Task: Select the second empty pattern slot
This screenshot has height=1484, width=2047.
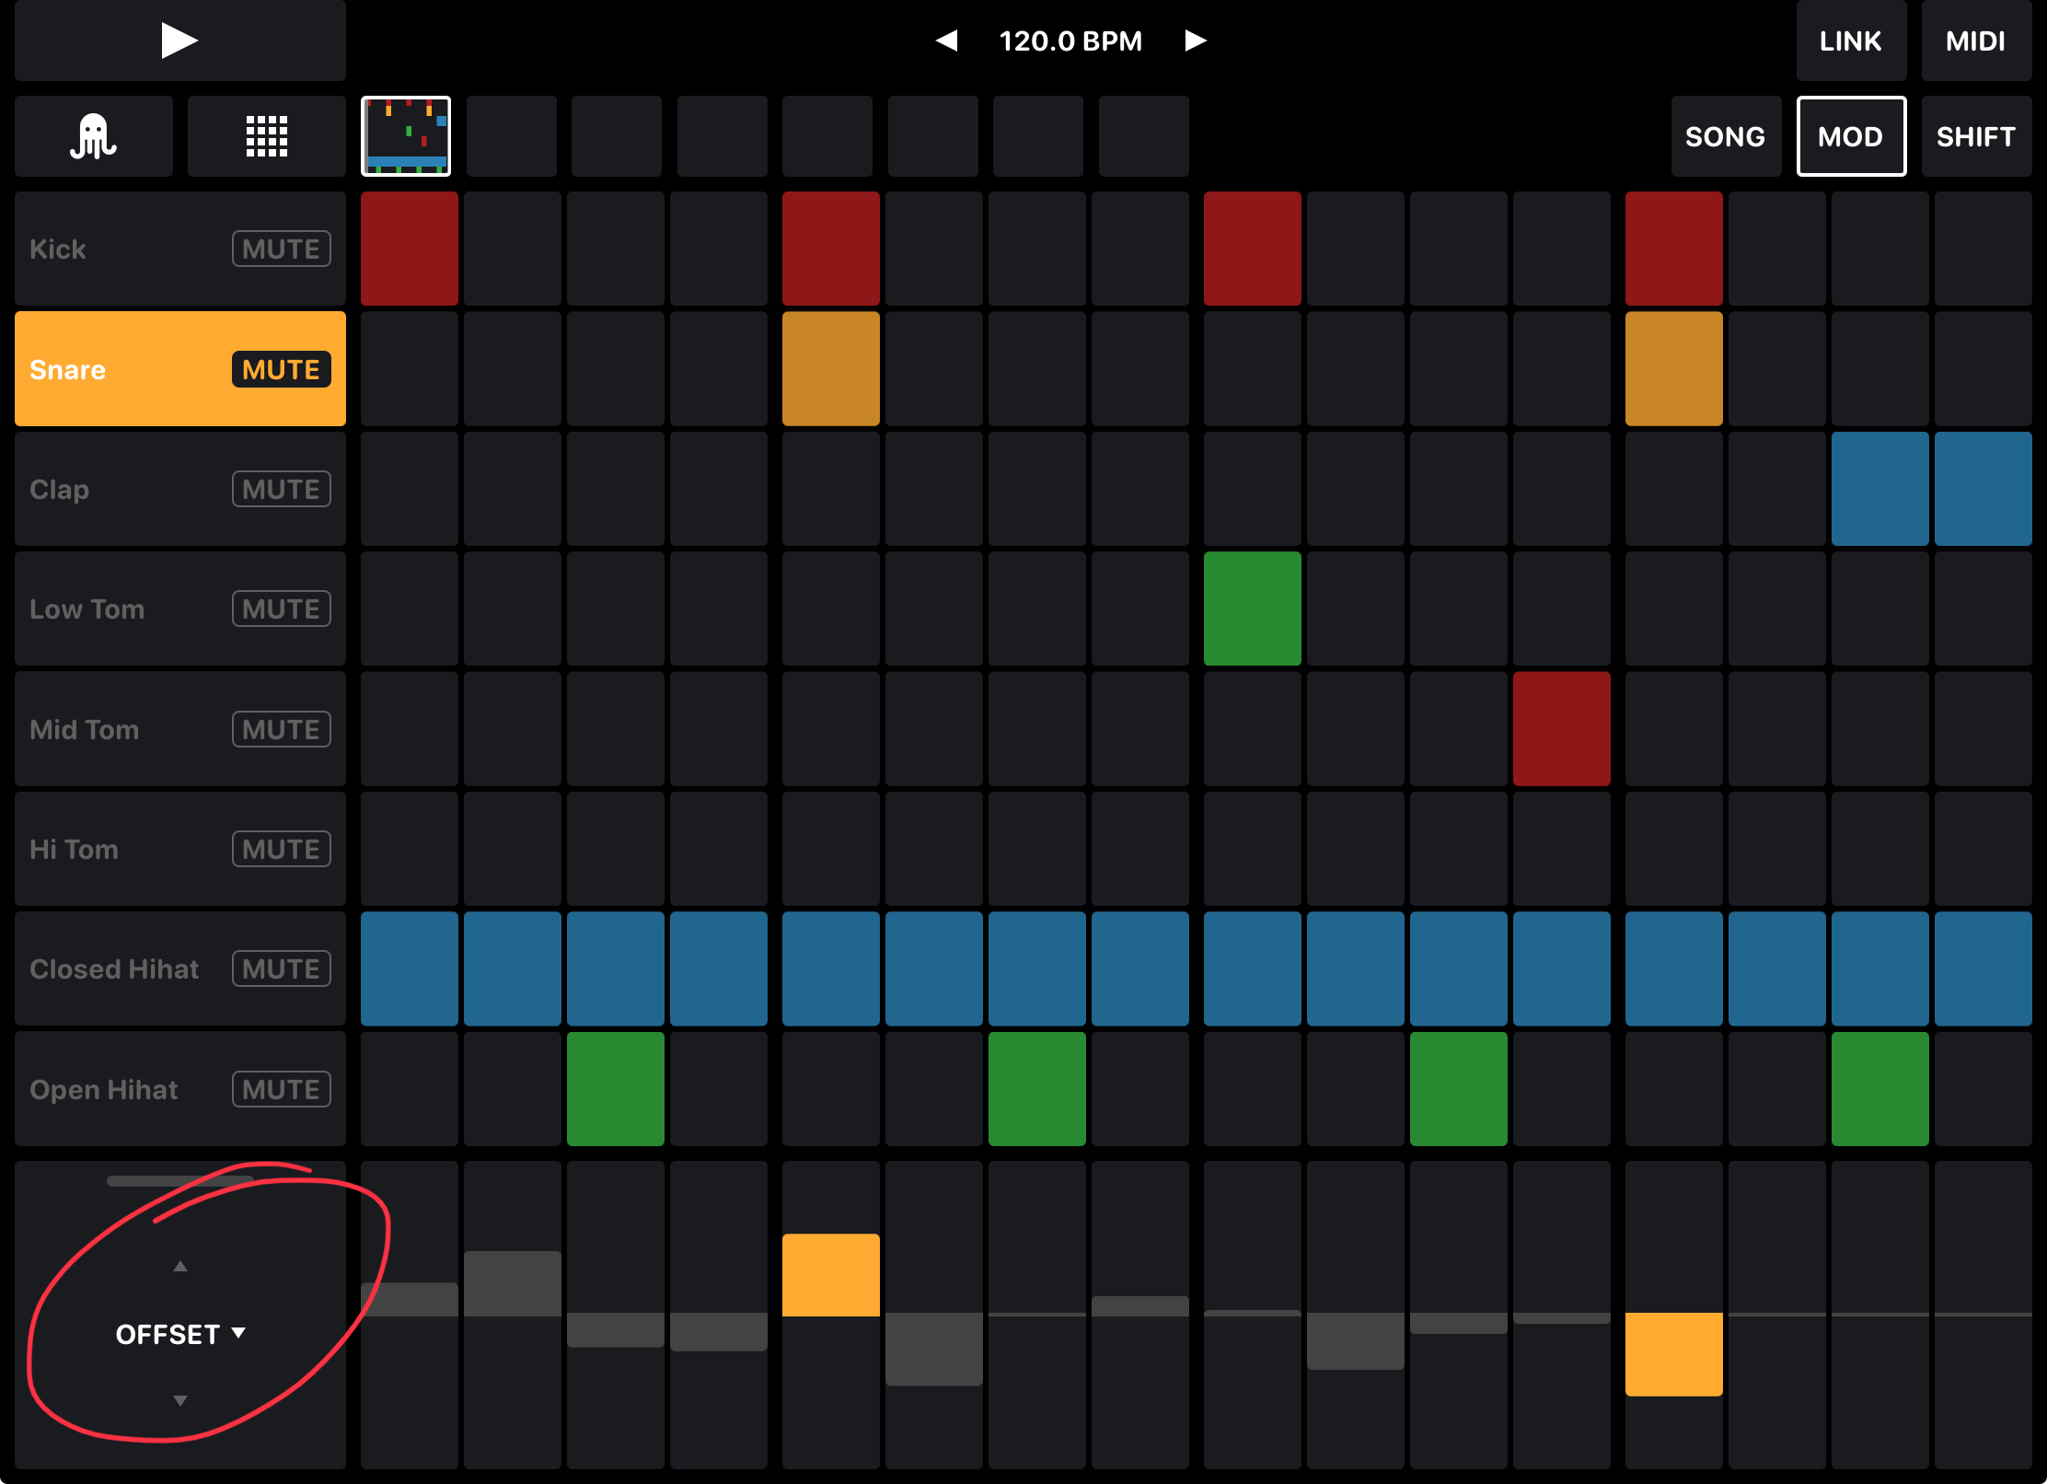Action: 511,136
